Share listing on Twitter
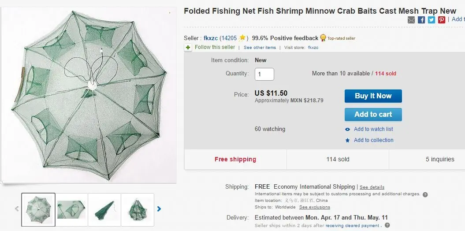 coord(432,20)
